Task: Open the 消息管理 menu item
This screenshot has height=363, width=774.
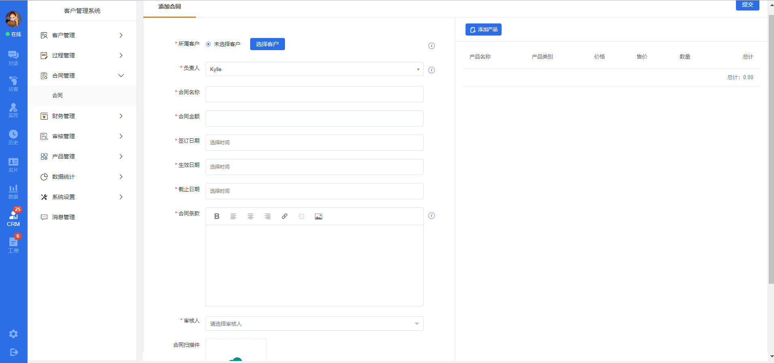Action: tap(64, 217)
